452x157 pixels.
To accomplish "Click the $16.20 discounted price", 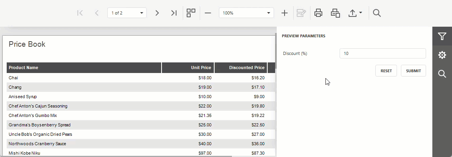I will click(x=258, y=78).
